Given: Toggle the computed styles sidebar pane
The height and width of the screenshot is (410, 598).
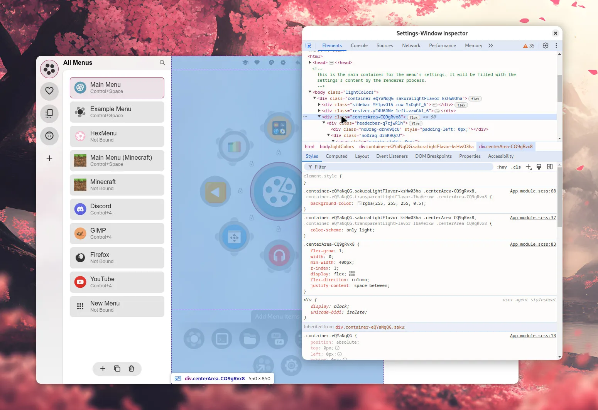Looking at the screenshot, I should (550, 167).
